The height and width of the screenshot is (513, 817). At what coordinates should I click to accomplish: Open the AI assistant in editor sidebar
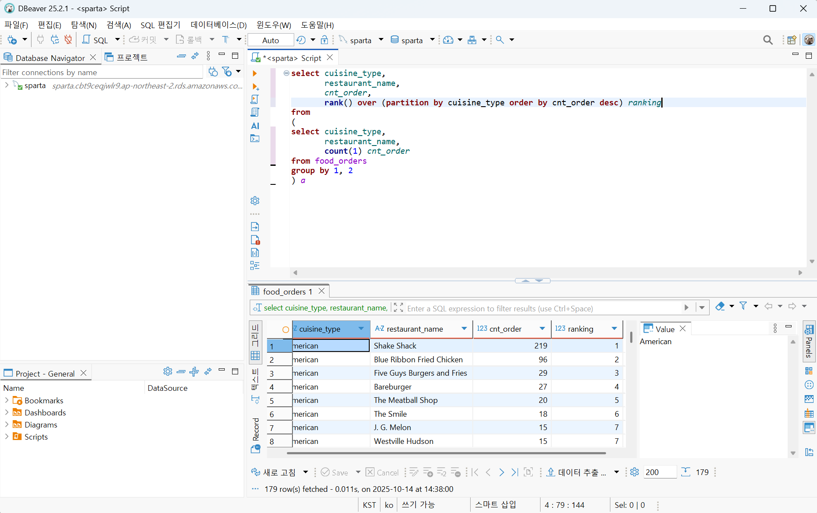pyautogui.click(x=255, y=126)
